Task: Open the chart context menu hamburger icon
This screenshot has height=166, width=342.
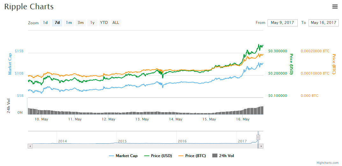Action: coord(335,7)
